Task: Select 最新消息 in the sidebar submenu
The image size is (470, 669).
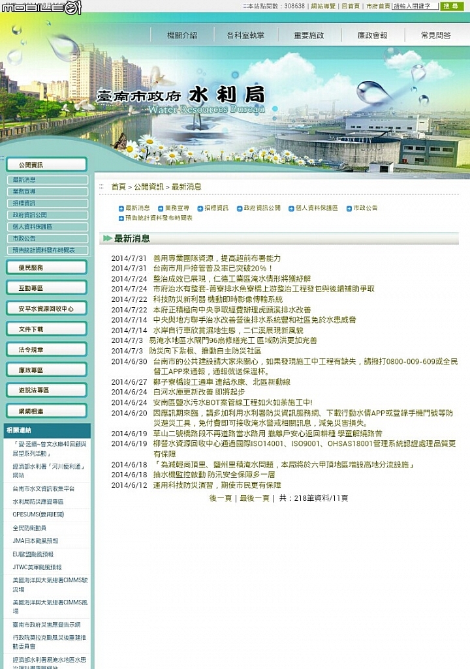Action: click(x=48, y=180)
